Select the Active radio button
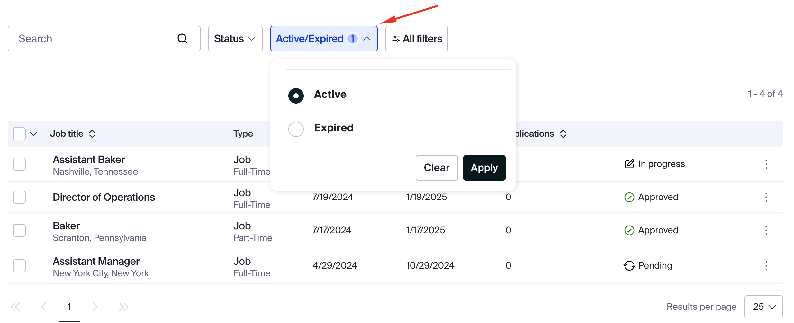 296,96
